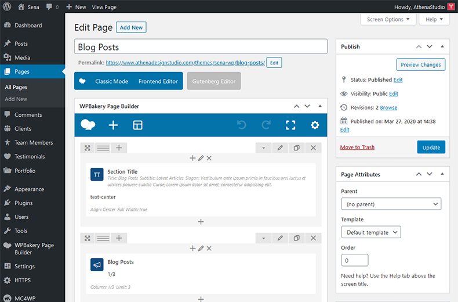
Task: Open Team Members in the sidebar
Action: 34,142
